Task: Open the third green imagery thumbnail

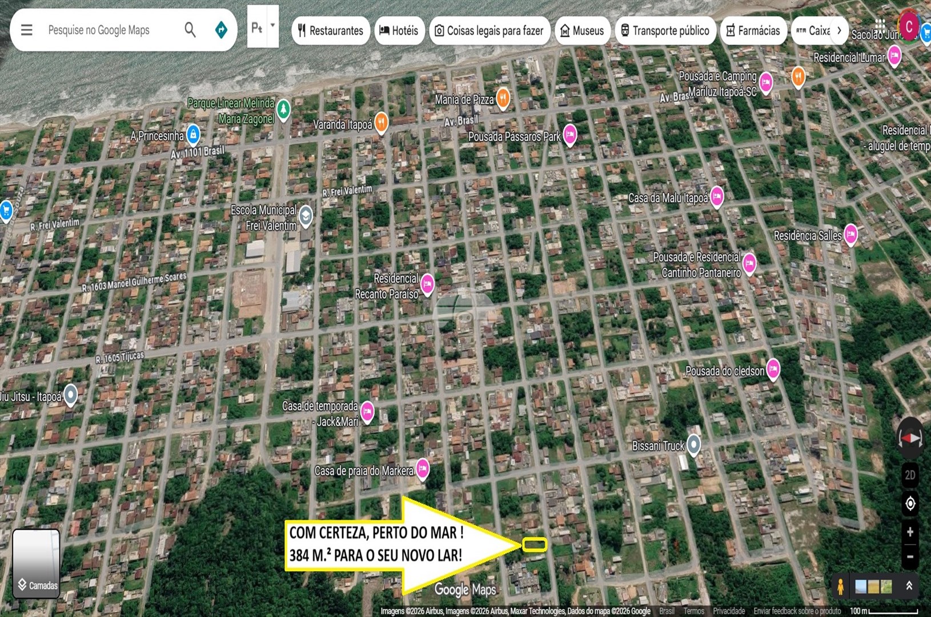Action: [x=886, y=586]
